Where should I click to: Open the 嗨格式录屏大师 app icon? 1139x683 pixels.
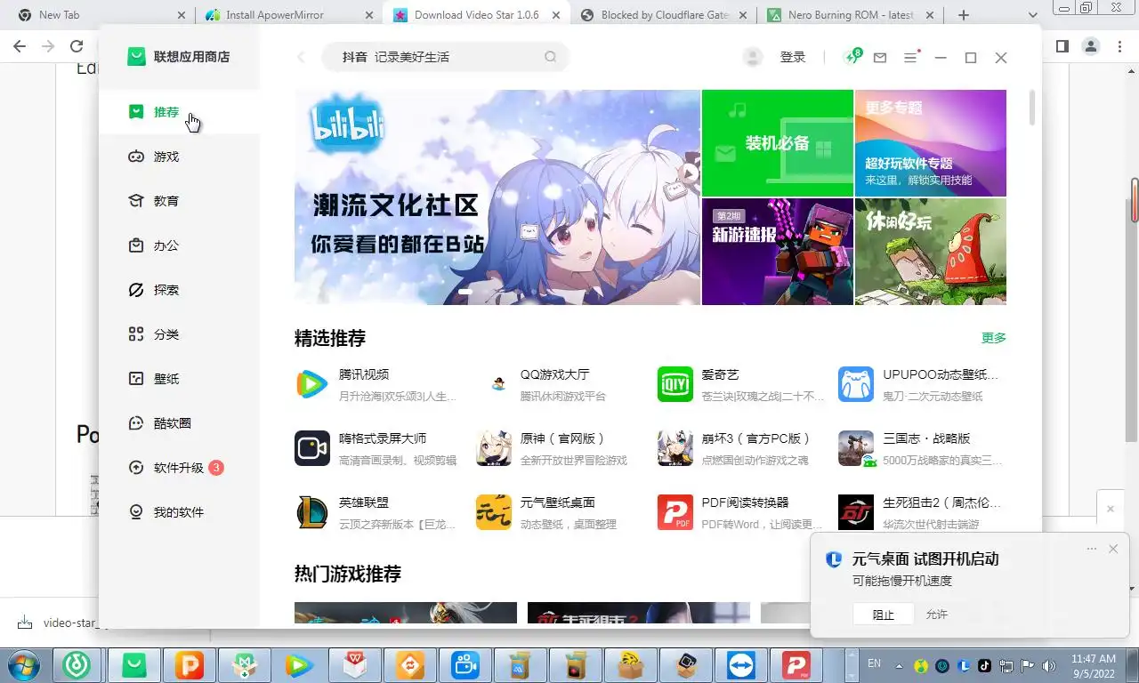[312, 448]
